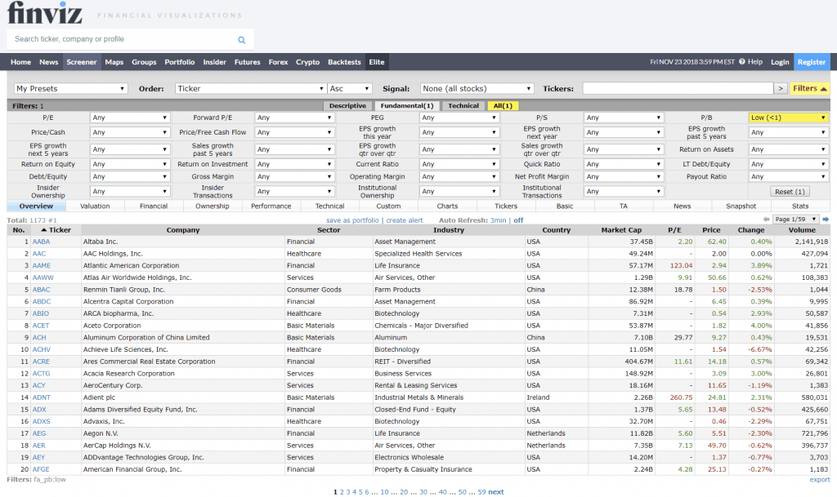Open the Forward P/E filter dropdown
The image size is (837, 497).
(294, 118)
